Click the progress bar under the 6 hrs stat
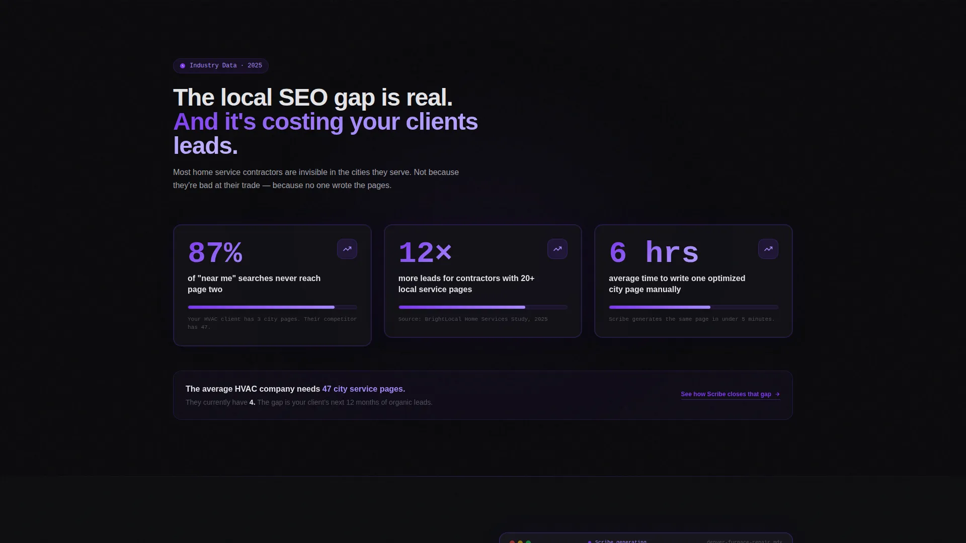Image resolution: width=966 pixels, height=543 pixels. (693, 307)
